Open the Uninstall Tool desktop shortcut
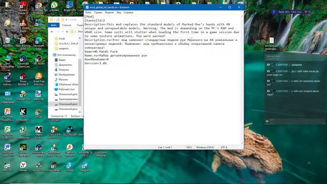Viewport: 327px width, 184px height. coord(23,96)
